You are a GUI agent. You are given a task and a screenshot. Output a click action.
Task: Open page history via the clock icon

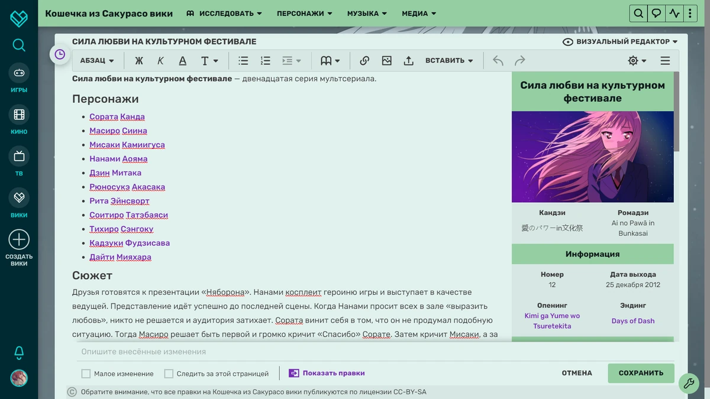coord(59,54)
